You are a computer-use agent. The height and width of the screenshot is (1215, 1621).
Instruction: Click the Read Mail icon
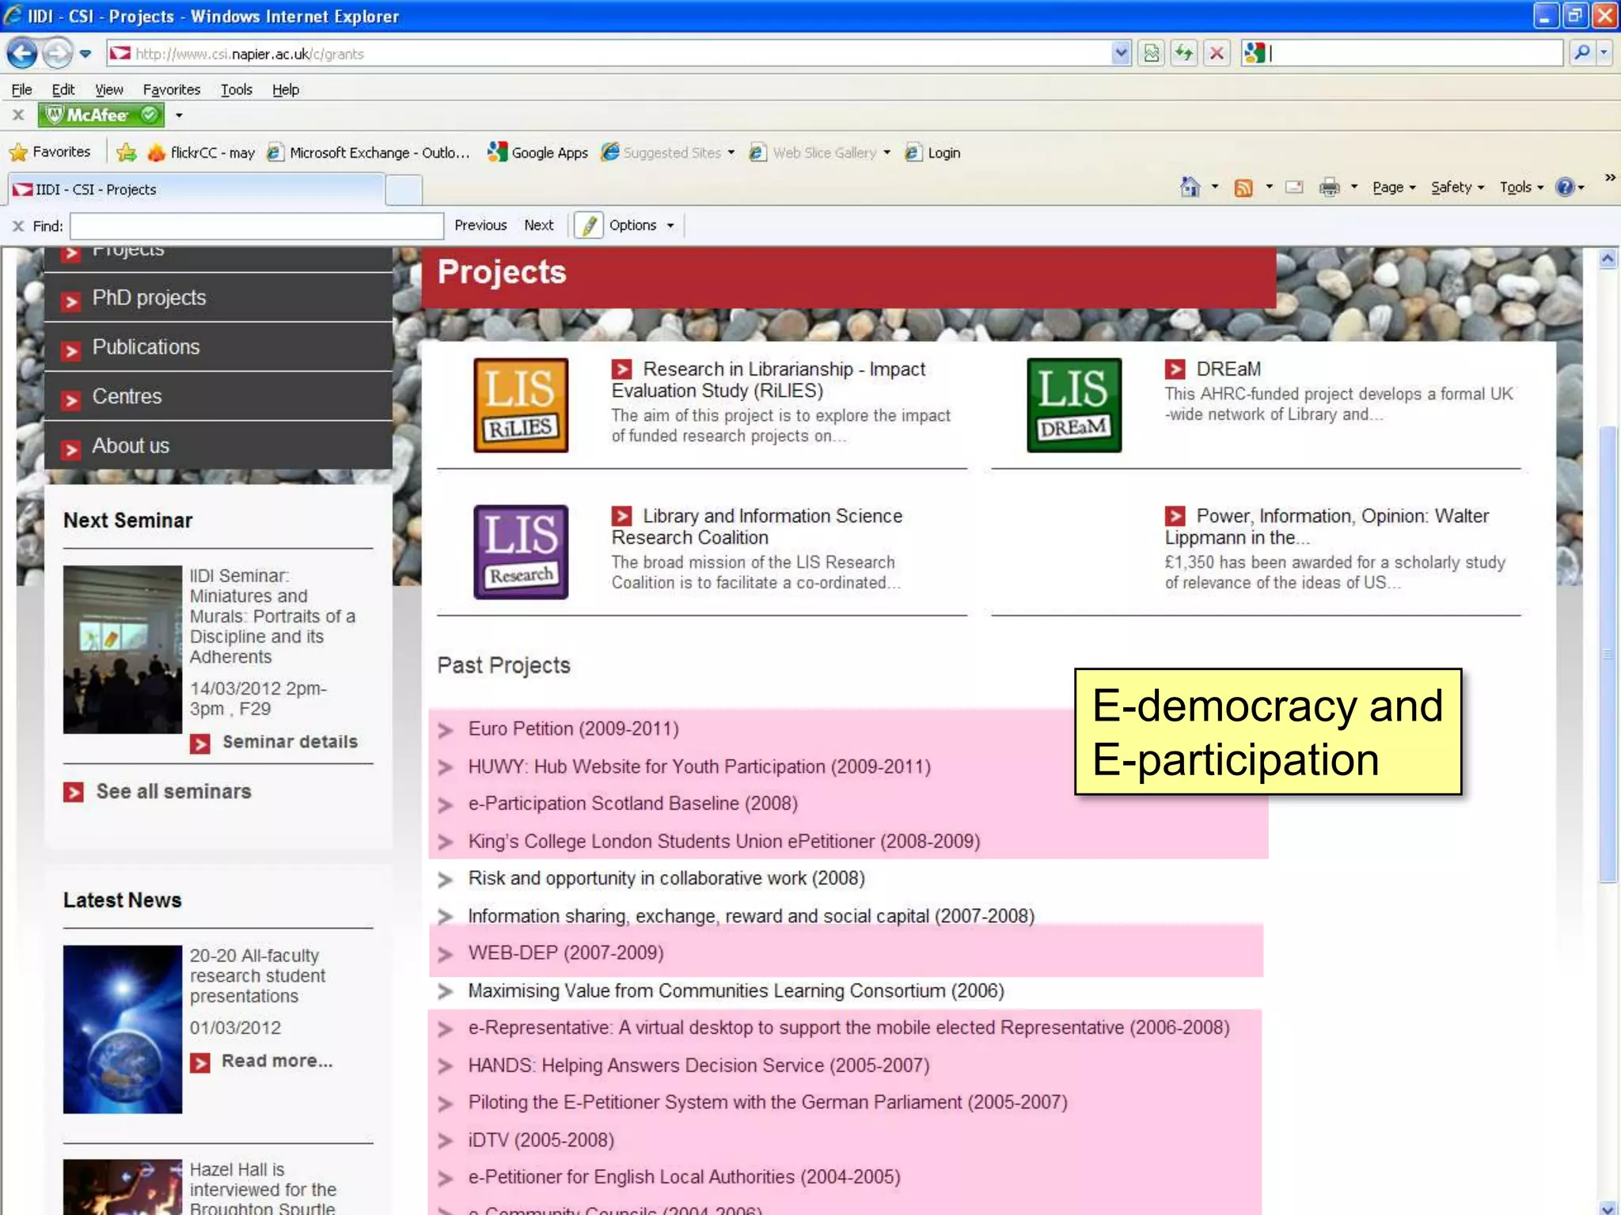(1294, 187)
